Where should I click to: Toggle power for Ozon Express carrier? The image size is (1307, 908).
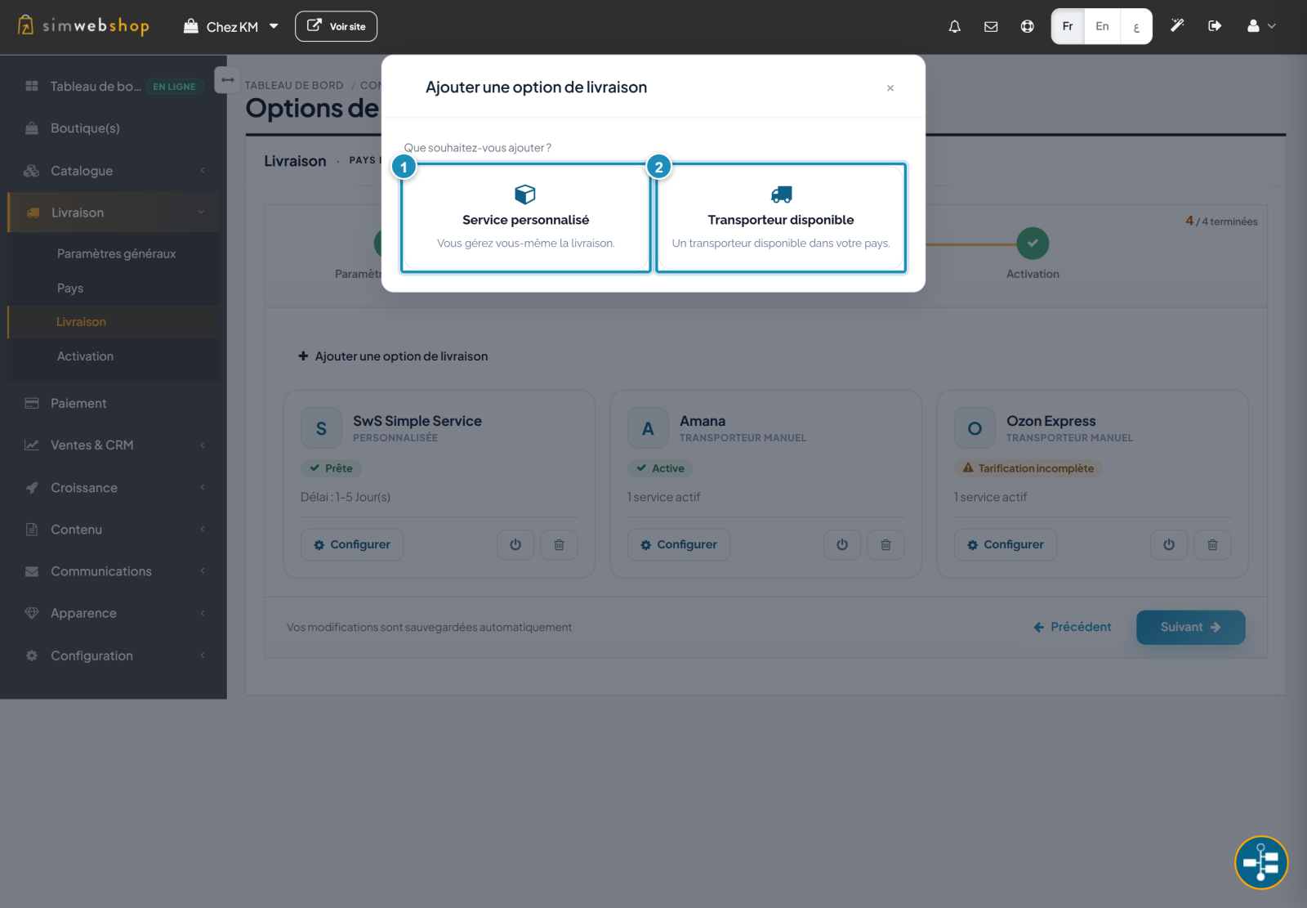pos(1169,544)
